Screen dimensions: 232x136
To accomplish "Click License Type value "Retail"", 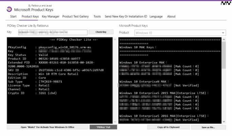I will 44,85.
